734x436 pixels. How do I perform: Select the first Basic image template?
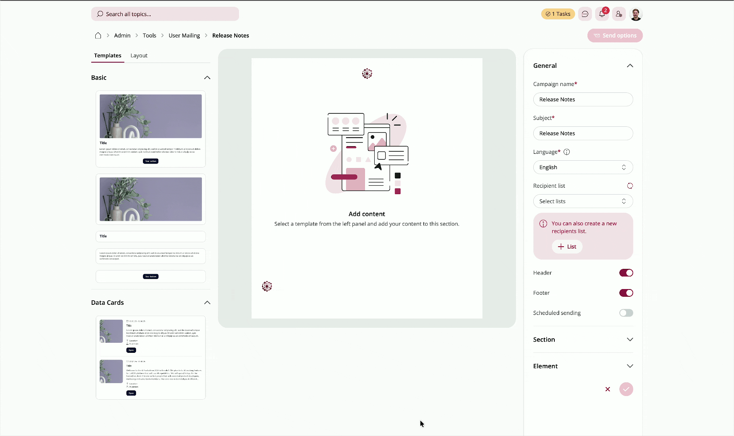151,129
